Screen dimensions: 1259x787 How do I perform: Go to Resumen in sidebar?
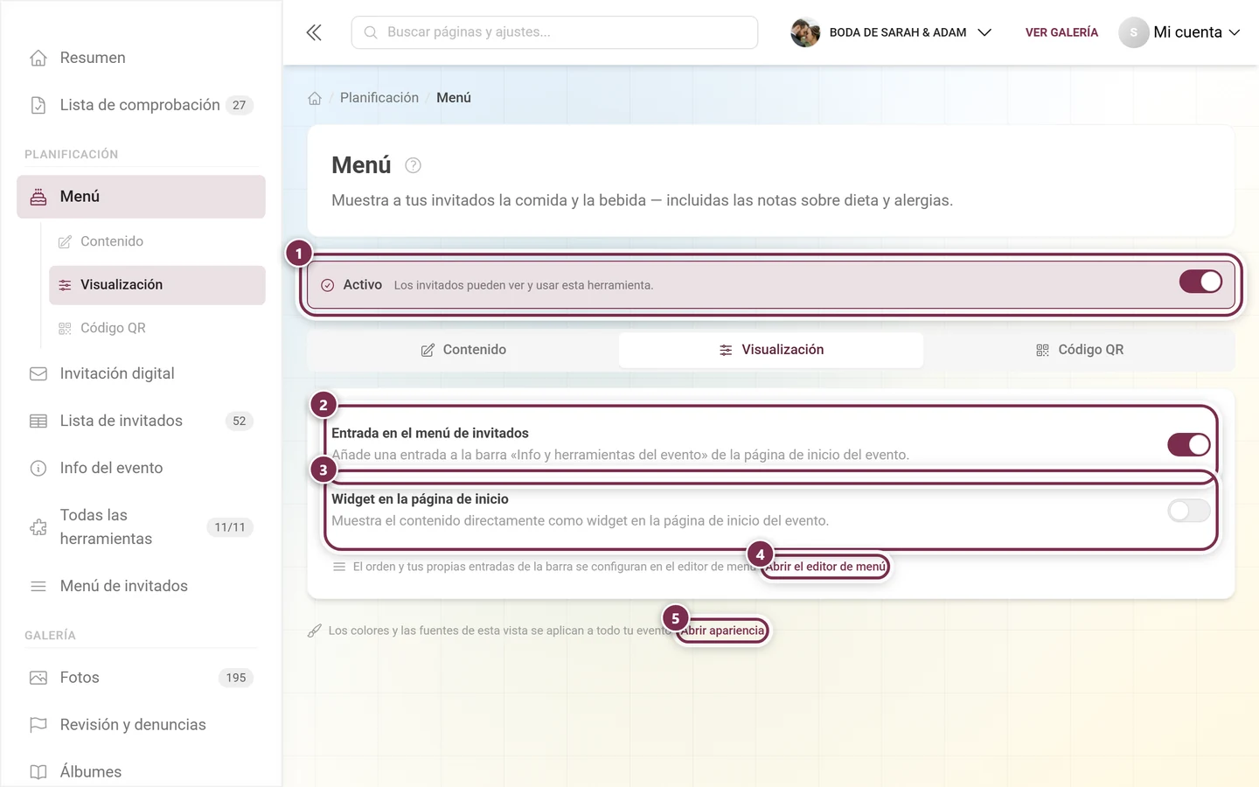coord(141,58)
